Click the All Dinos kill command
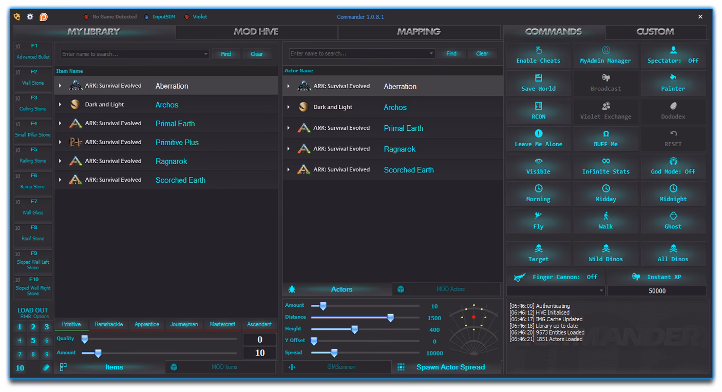 pos(673,254)
